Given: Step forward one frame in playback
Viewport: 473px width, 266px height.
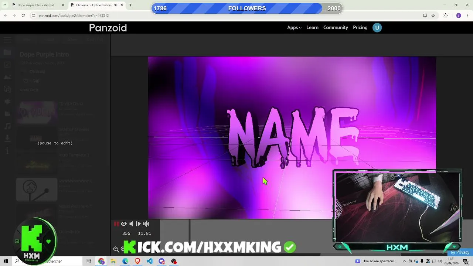Looking at the screenshot, I should (x=139, y=224).
